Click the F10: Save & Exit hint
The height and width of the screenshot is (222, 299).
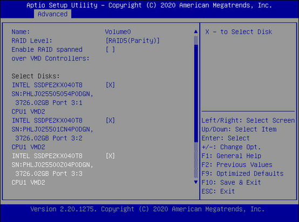pos(231,182)
